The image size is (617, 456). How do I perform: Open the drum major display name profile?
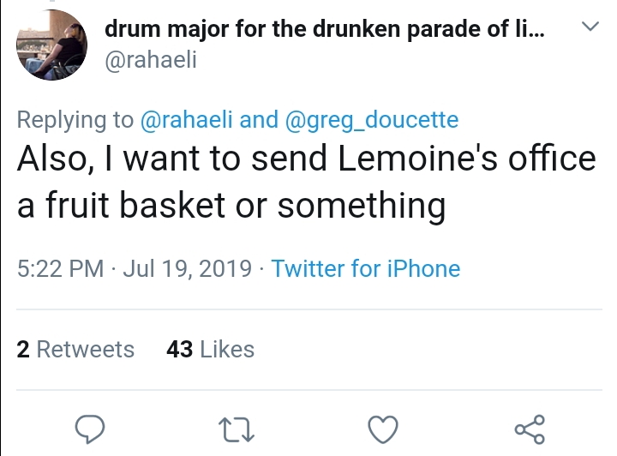[x=325, y=29]
